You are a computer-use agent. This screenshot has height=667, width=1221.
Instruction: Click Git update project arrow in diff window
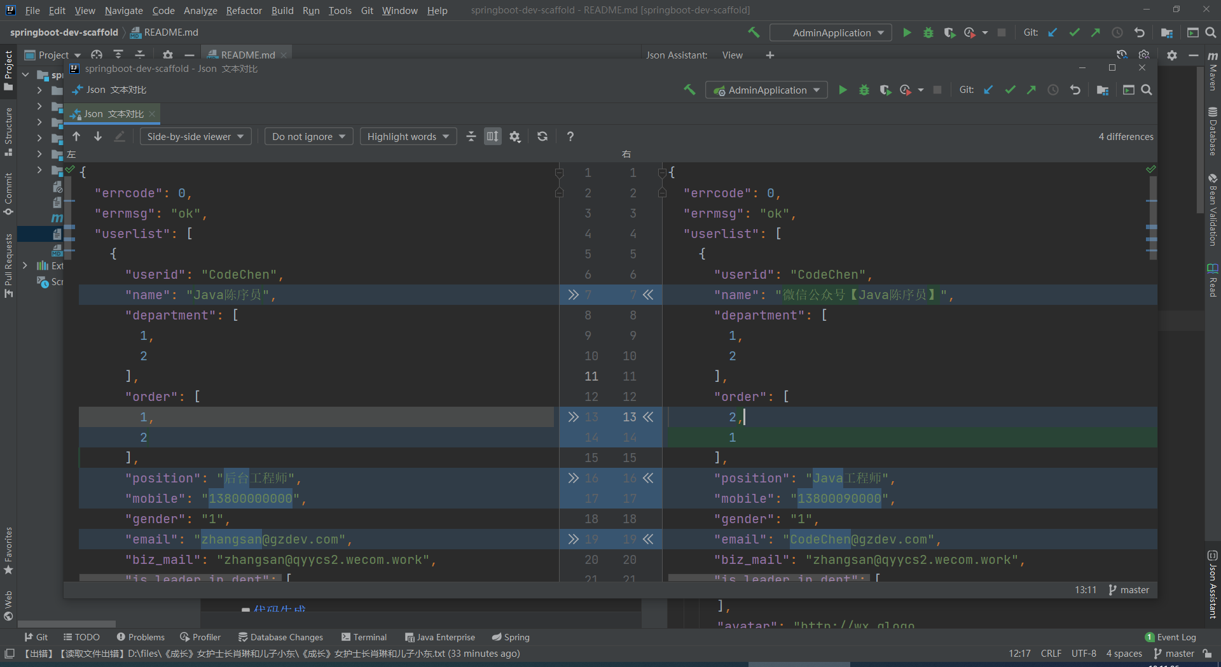988,90
